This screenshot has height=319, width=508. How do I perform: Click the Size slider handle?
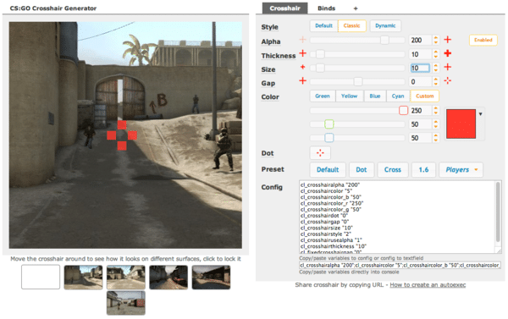320,68
